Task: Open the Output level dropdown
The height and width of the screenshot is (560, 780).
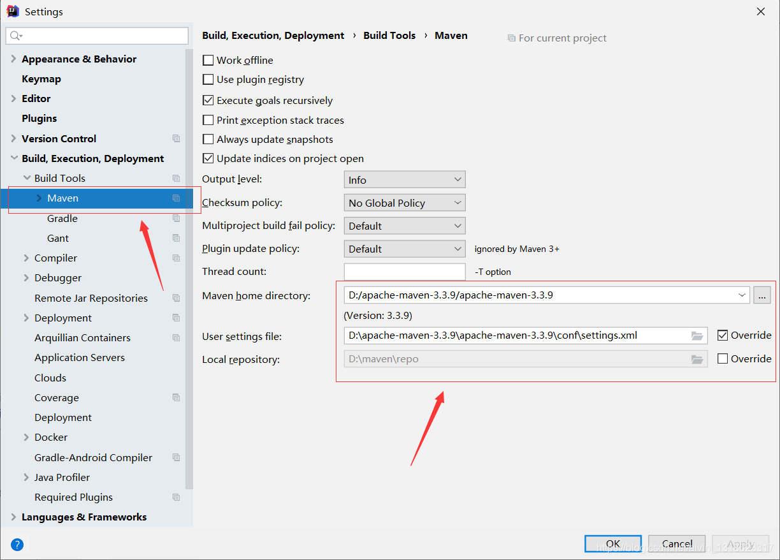Action: point(405,180)
